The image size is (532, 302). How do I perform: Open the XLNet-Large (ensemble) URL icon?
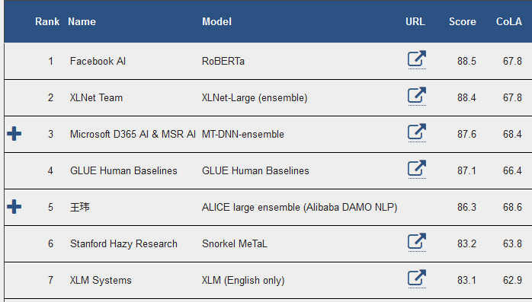(x=417, y=96)
